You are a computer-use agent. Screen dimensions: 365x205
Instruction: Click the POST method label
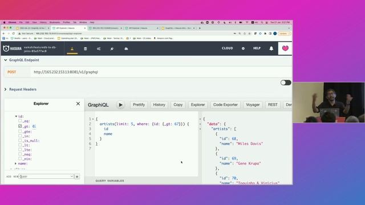coord(11,72)
